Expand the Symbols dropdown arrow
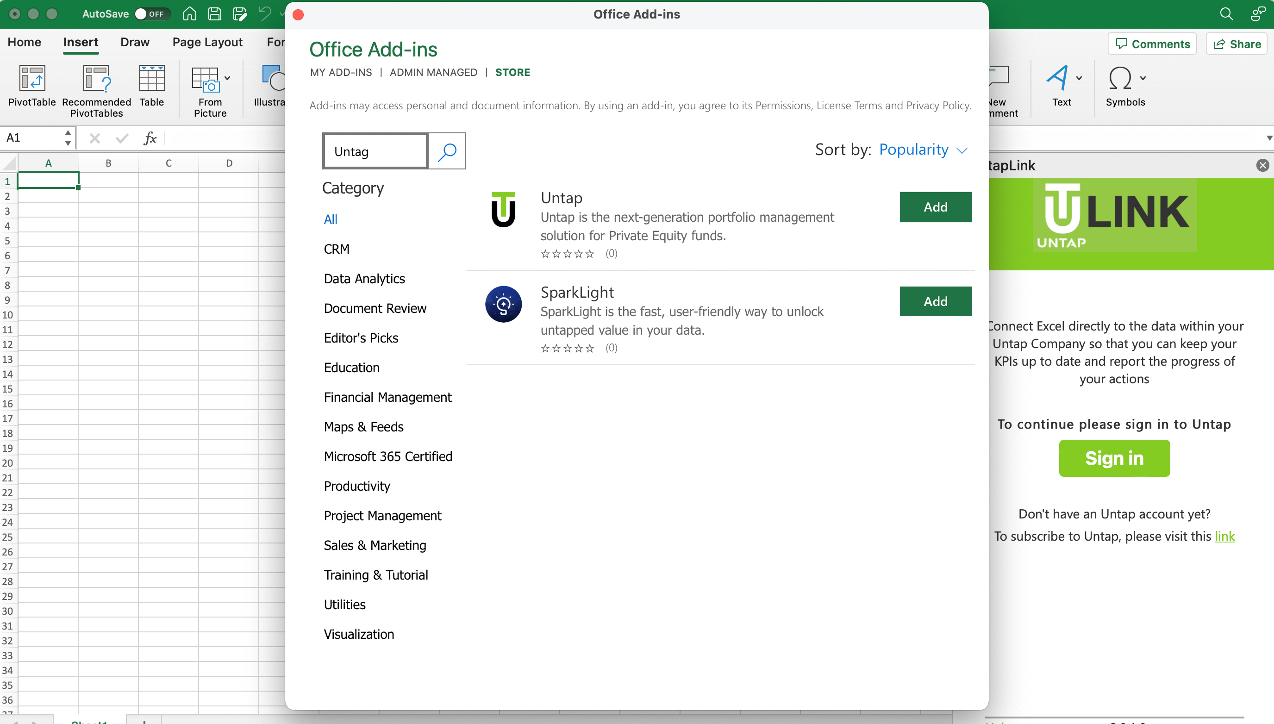 coord(1143,78)
